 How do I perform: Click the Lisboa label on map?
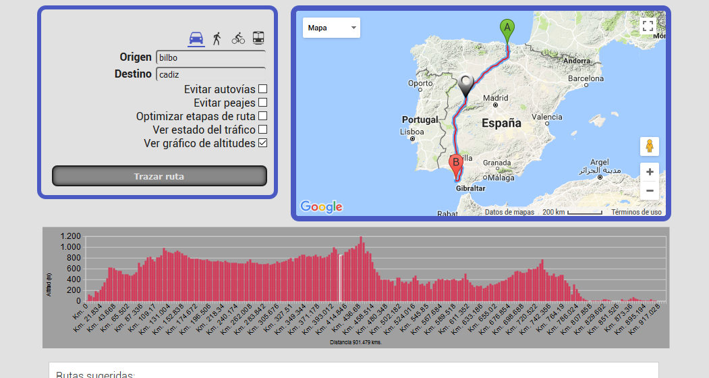pyautogui.click(x=412, y=132)
